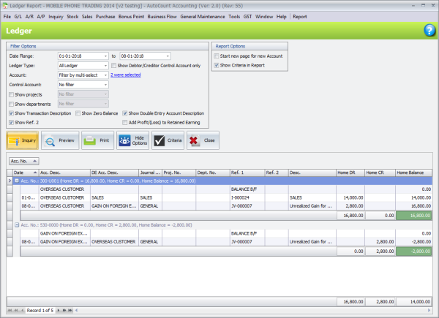This screenshot has height=318, width=439.
Task: Go to previous record navigator arrow
Action: [23, 310]
